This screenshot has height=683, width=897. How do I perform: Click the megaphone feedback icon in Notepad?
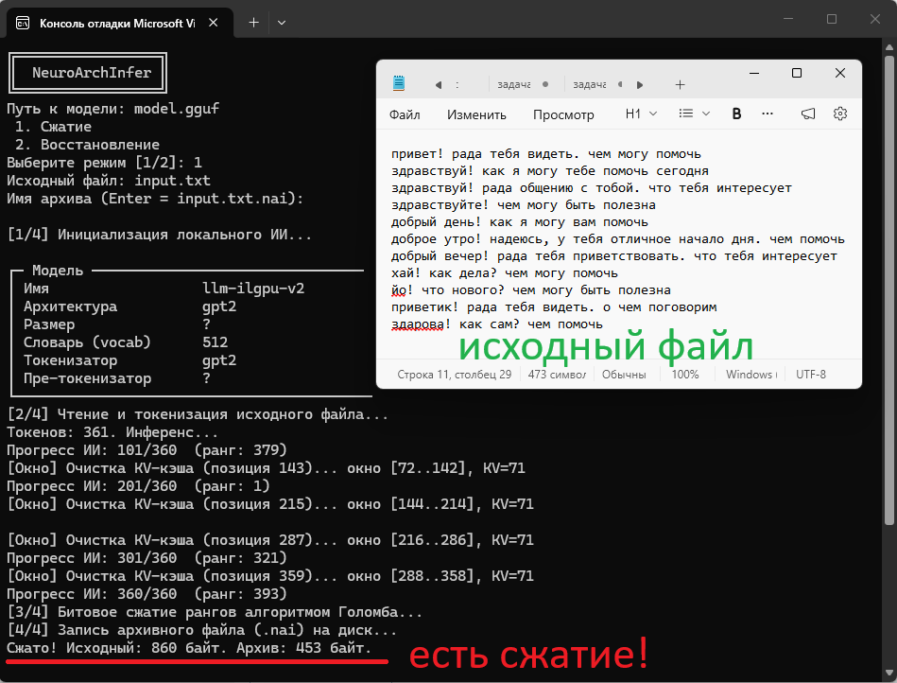click(x=808, y=114)
